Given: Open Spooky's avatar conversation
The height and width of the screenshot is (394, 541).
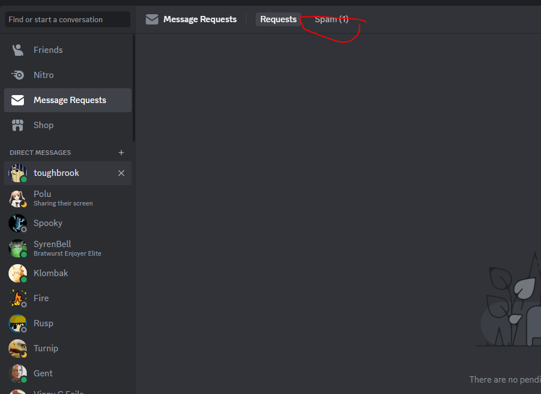Looking at the screenshot, I should (18, 223).
